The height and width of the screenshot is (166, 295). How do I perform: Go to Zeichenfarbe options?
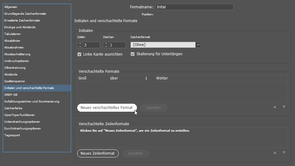(x=13, y=108)
